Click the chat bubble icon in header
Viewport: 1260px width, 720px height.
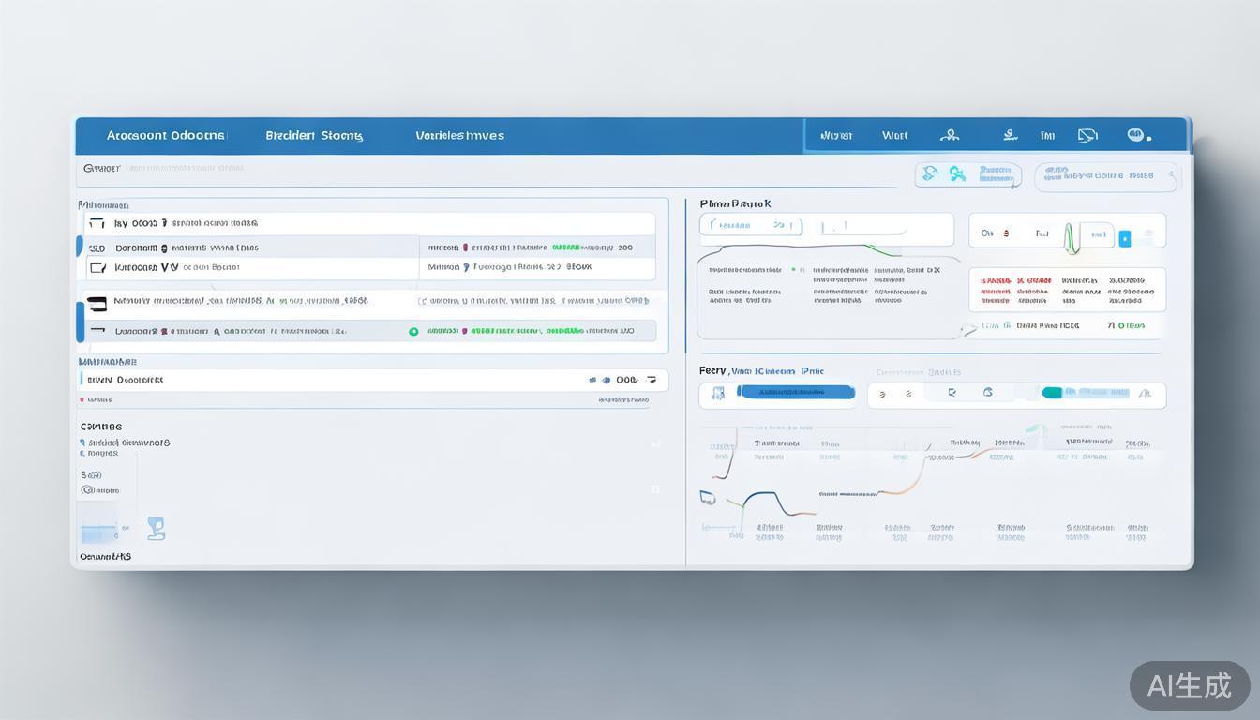[1137, 135]
